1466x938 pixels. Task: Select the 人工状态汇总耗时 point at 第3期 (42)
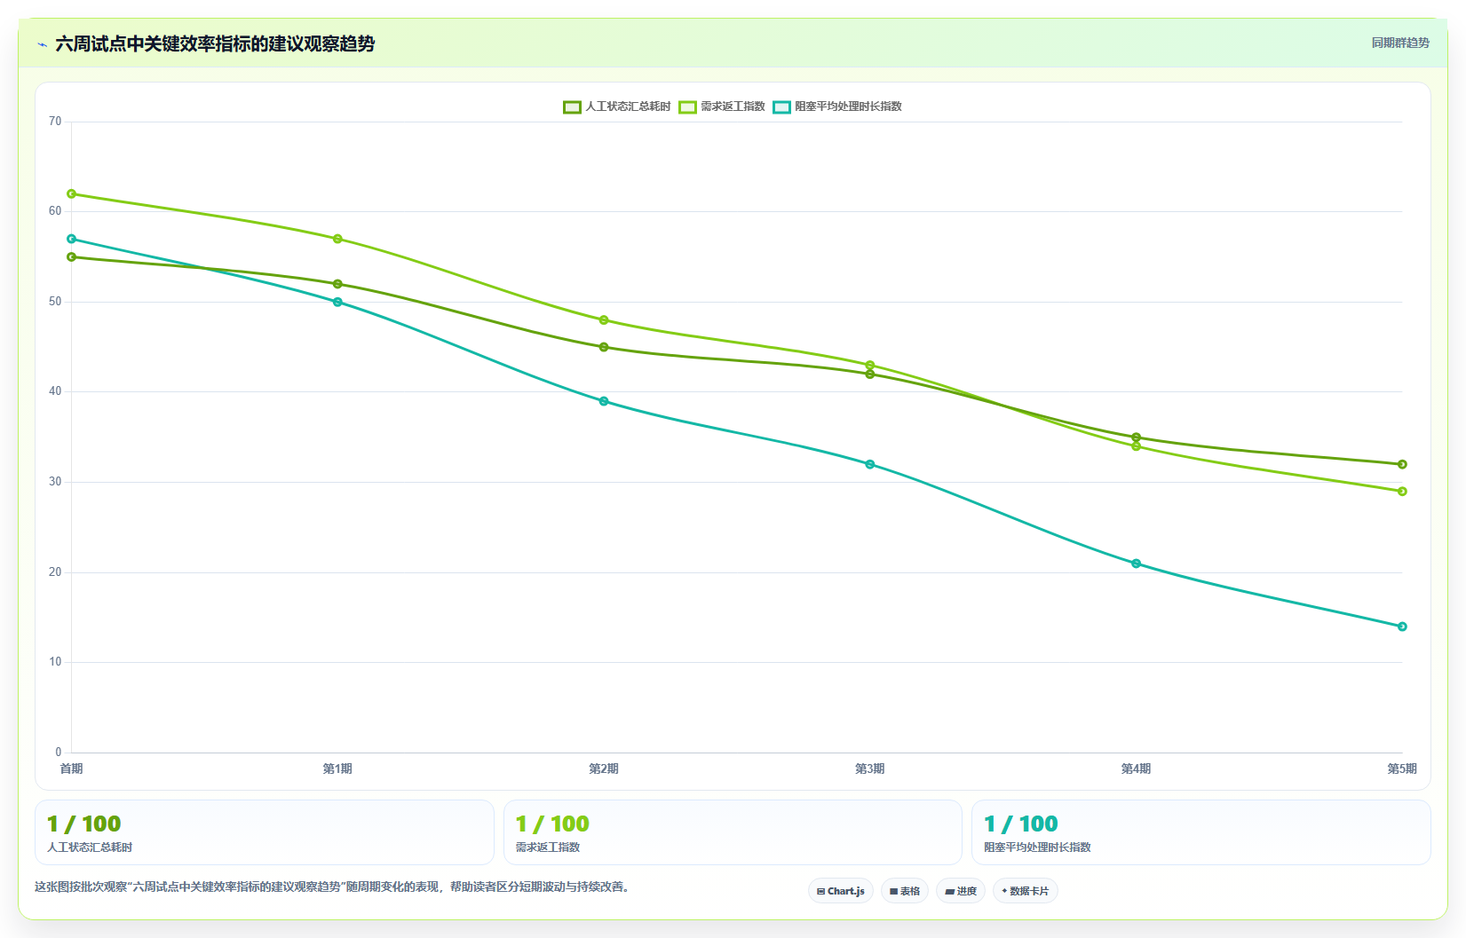pos(870,374)
